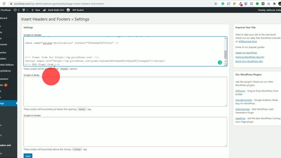Click the header textarea scrollbar thumb
The width and height of the screenshot is (281, 158).
[225, 54]
